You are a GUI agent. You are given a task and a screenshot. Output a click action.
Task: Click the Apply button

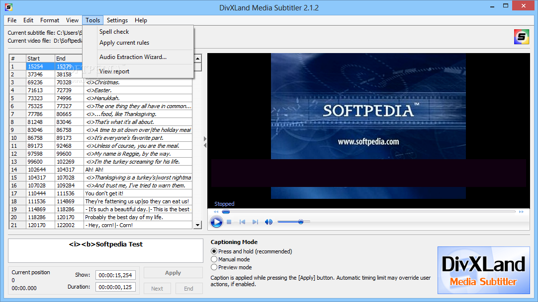(x=173, y=273)
